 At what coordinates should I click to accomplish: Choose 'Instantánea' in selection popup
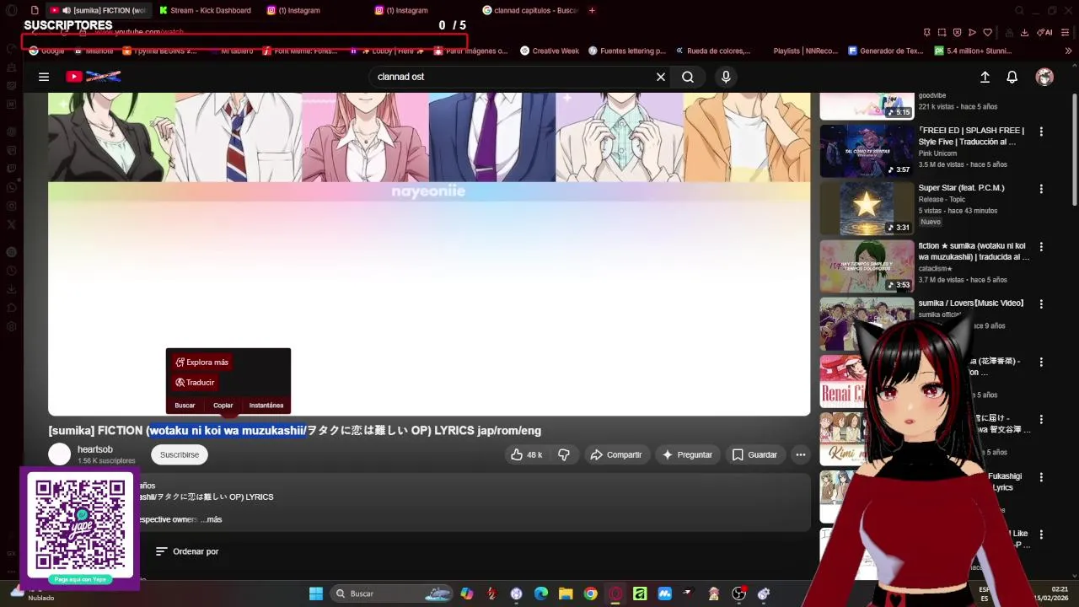tap(266, 406)
